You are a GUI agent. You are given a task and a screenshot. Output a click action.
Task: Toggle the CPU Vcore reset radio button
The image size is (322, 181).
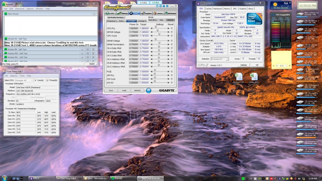[x=172, y=36]
